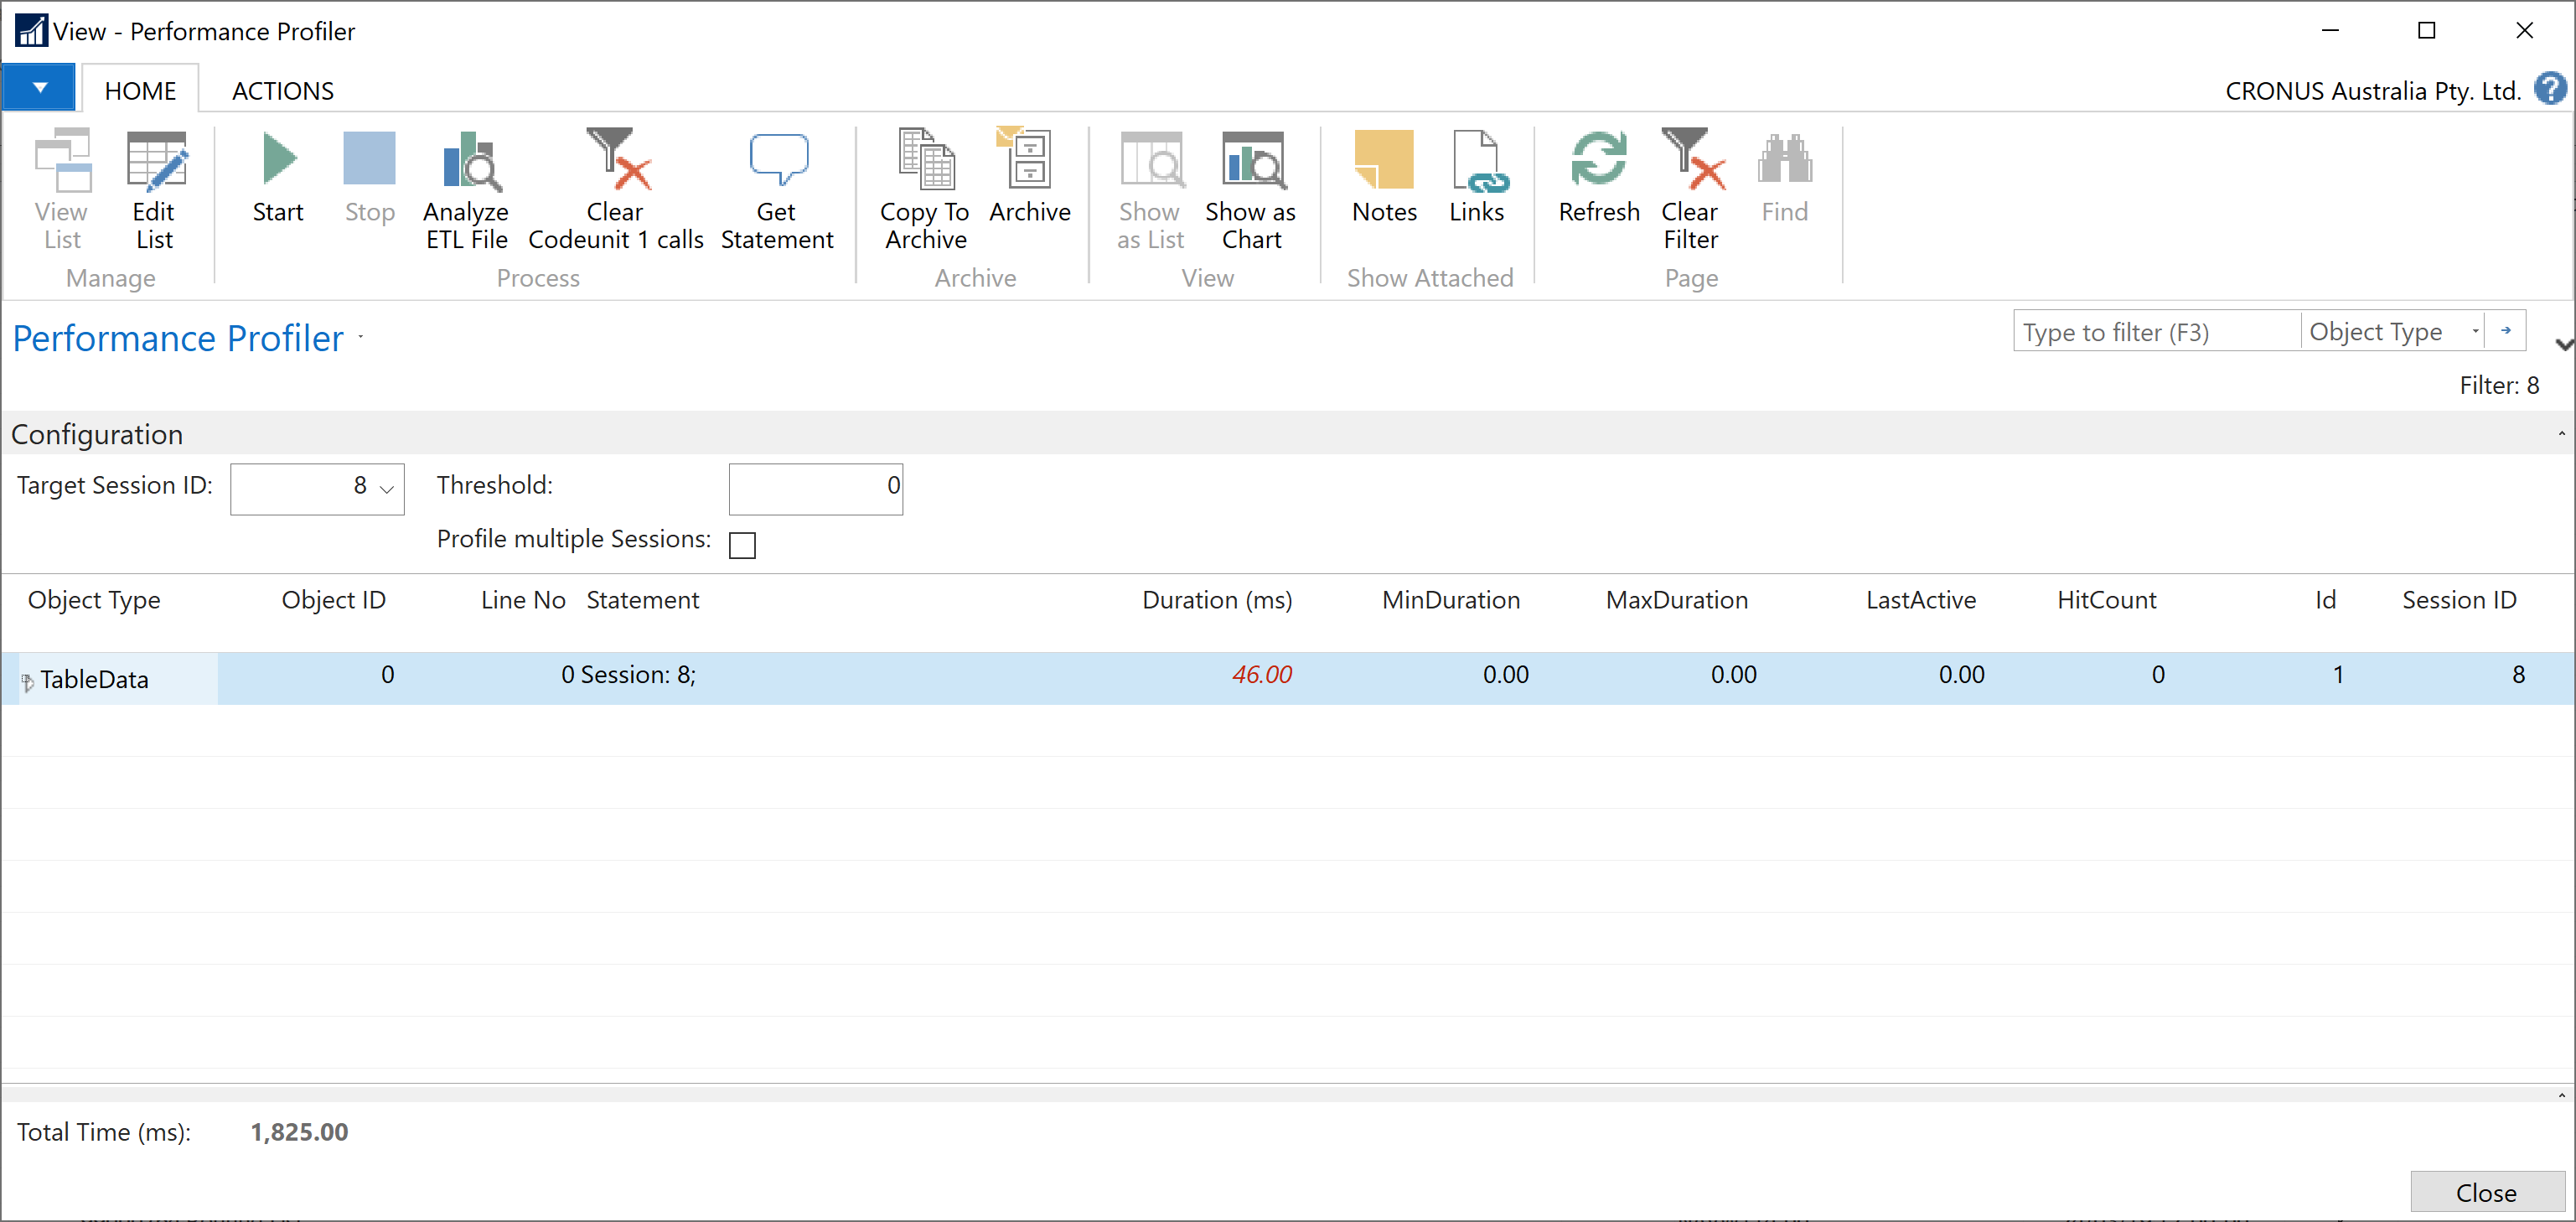Viewport: 2576px width, 1222px height.
Task: Sort by Statement column header
Action: point(643,600)
